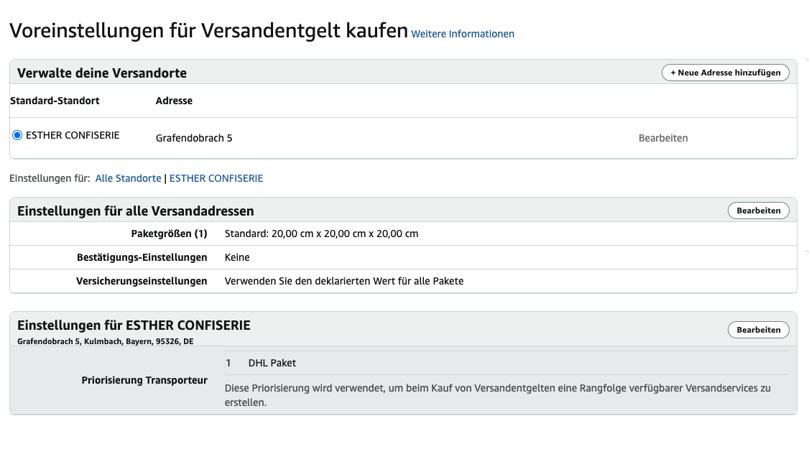Click the Paketgrößen (1) row label
Screen dimensions: 809x462
[170, 234]
